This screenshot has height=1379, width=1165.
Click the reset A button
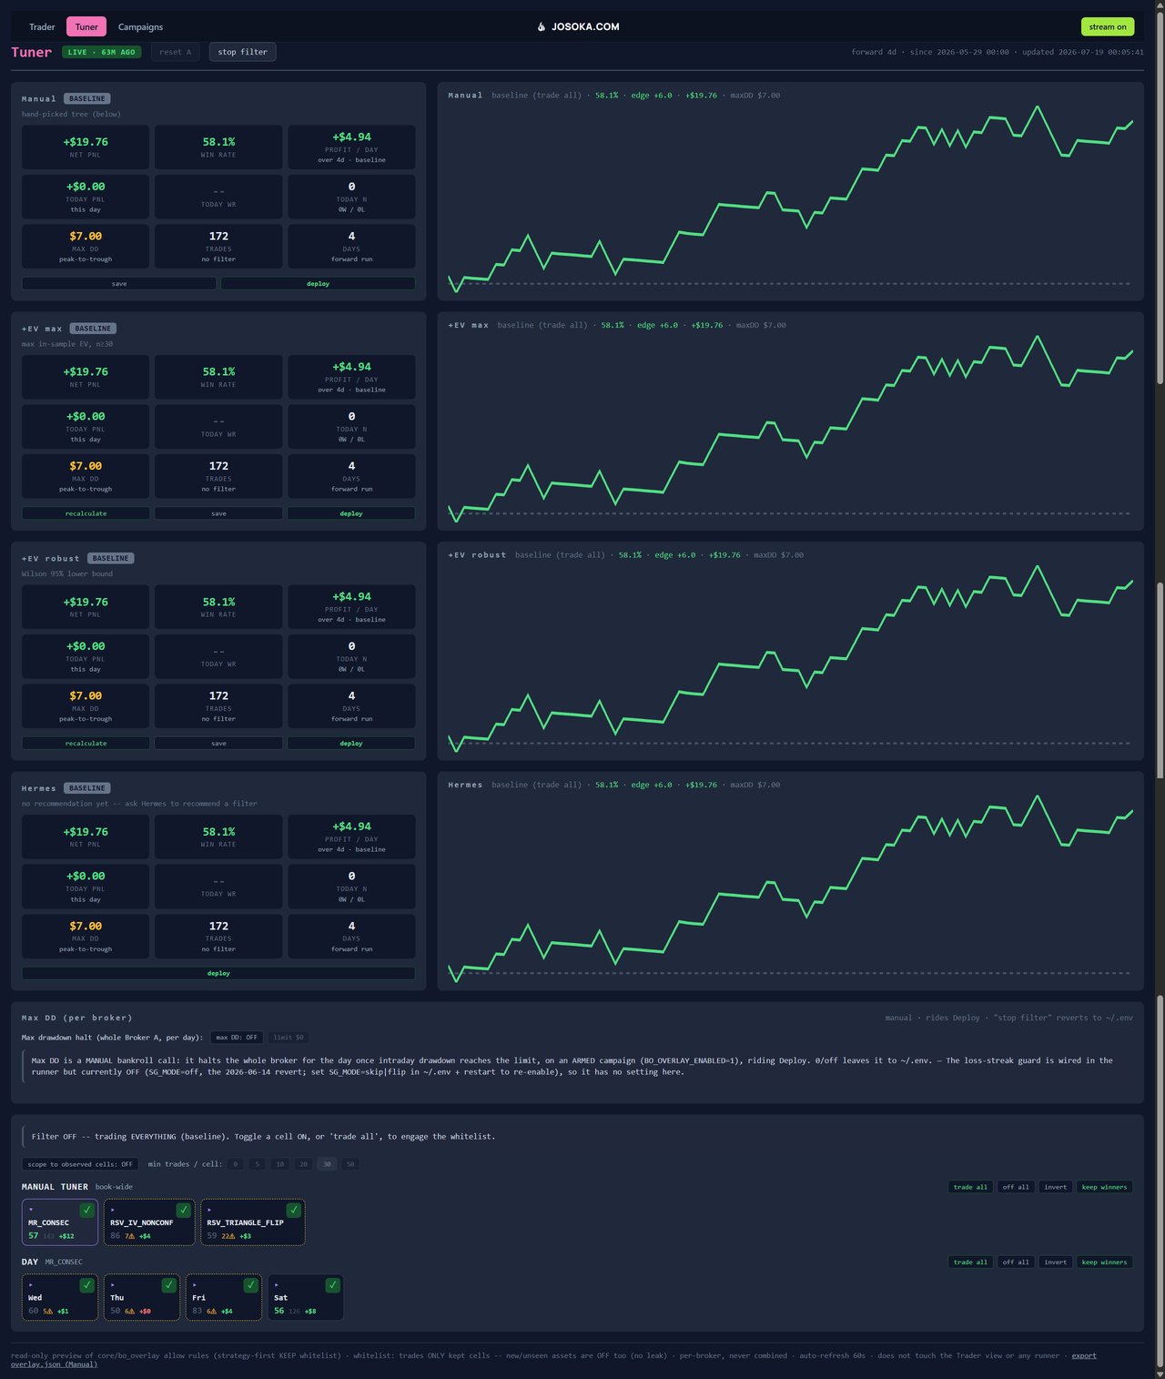pyautogui.click(x=176, y=52)
